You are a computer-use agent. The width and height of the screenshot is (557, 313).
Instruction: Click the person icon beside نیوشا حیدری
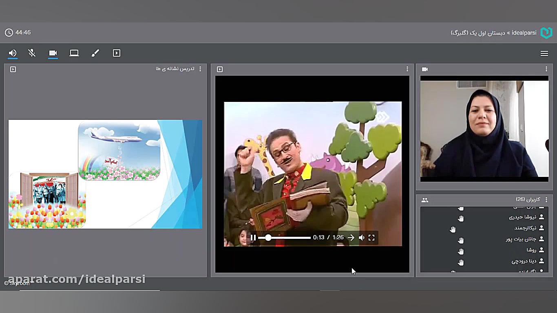[542, 217]
